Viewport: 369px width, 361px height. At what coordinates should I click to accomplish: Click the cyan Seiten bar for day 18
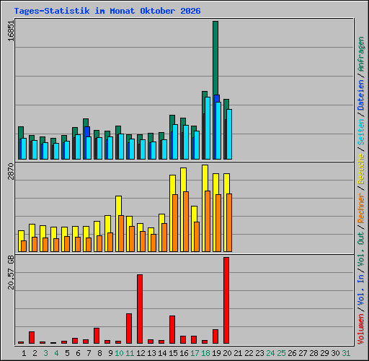tap(208, 128)
